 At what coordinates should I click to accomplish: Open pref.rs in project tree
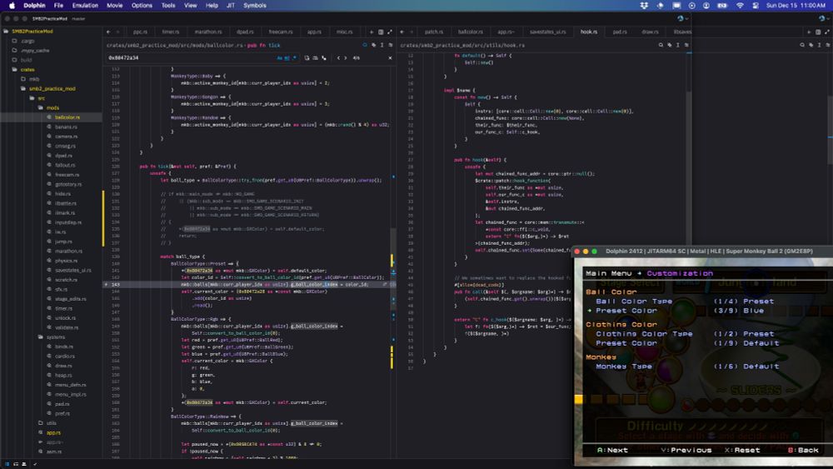coord(62,414)
